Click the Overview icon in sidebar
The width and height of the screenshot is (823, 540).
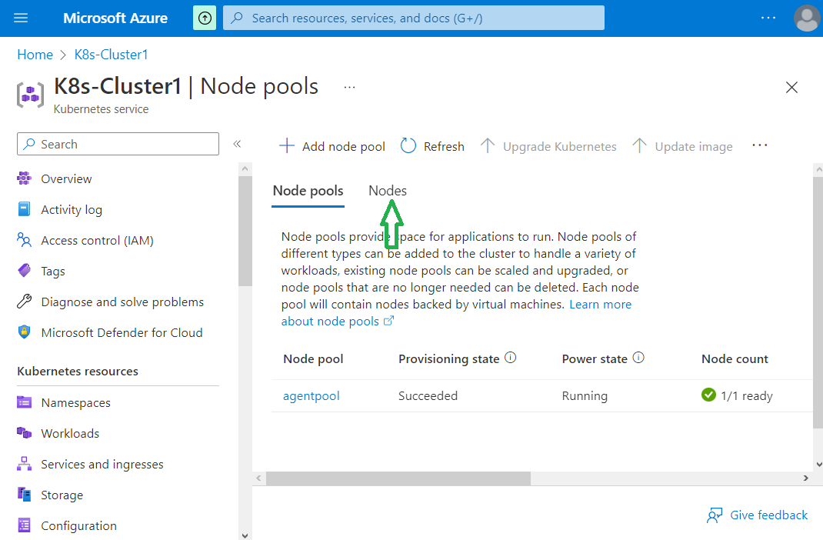[24, 178]
